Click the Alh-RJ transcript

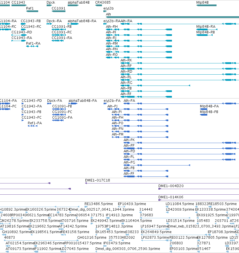point(139,41)
